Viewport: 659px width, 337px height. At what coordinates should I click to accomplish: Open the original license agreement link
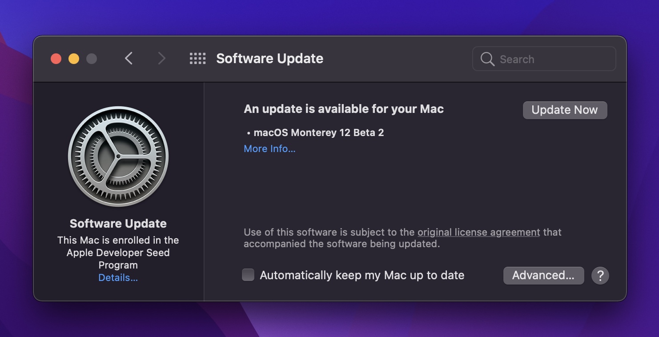(x=478, y=232)
